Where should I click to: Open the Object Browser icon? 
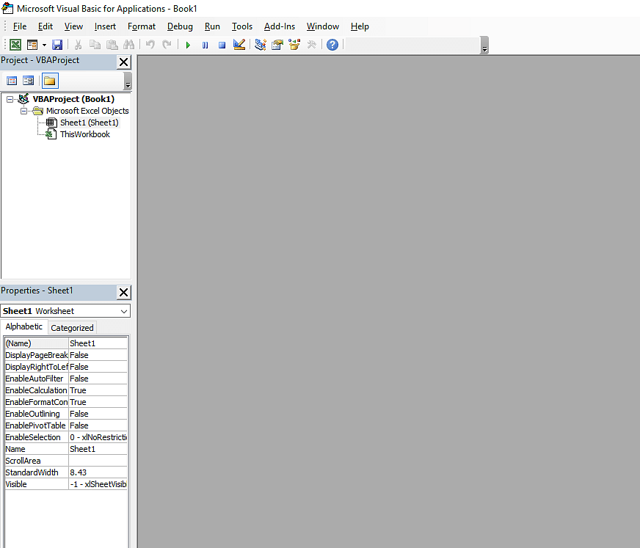pyautogui.click(x=294, y=45)
